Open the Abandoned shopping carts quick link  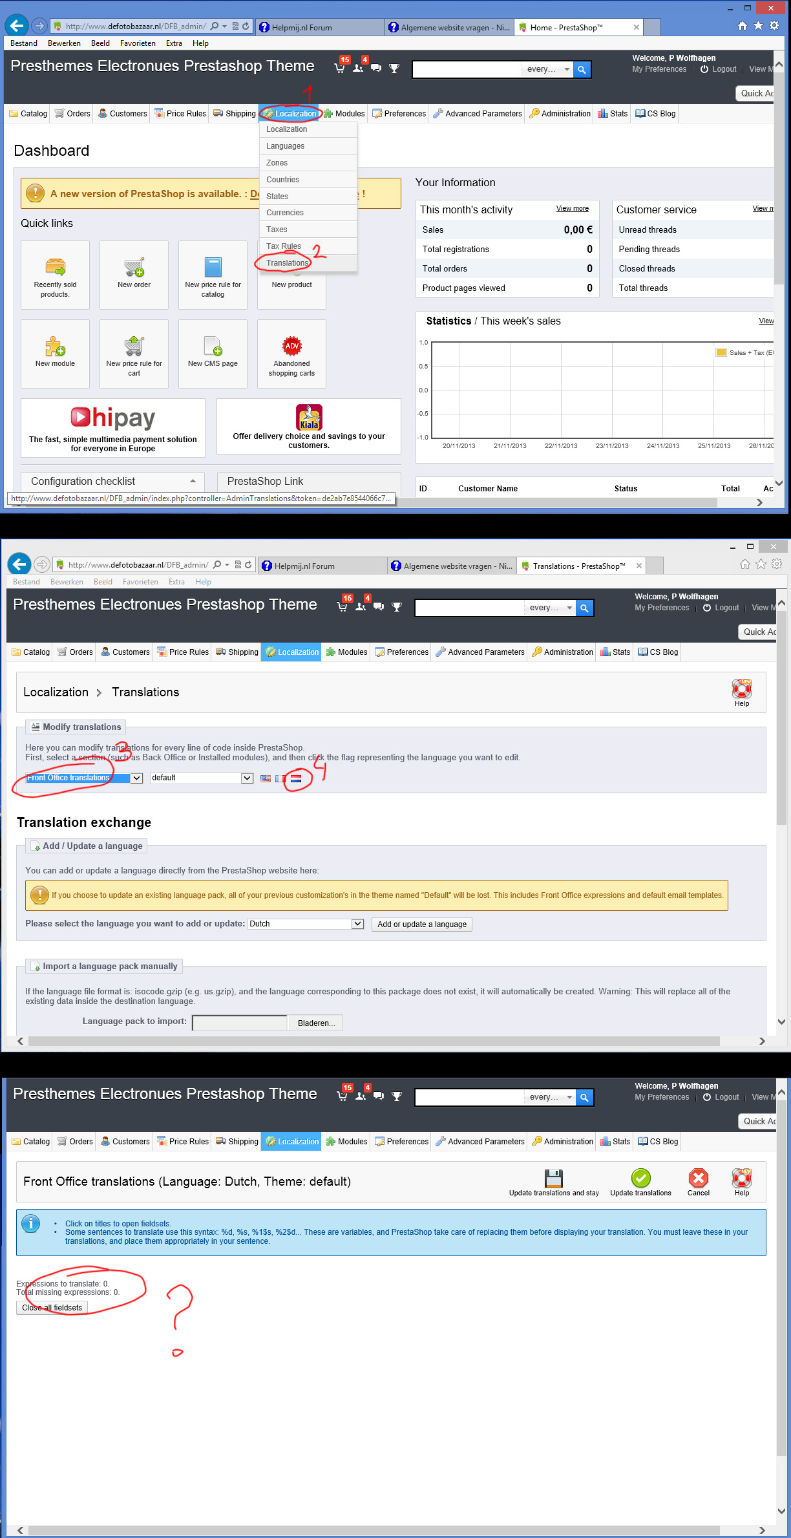pyautogui.click(x=291, y=354)
